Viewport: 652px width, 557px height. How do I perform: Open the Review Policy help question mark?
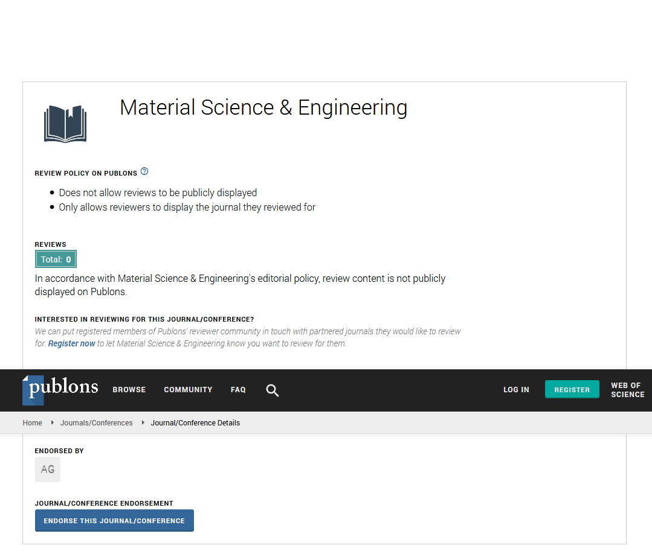pyautogui.click(x=144, y=171)
